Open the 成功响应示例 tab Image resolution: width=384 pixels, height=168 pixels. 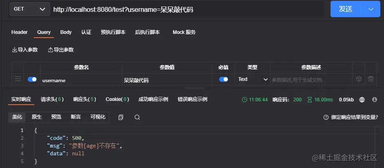point(153,99)
